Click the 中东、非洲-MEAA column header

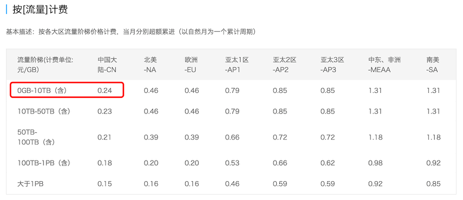[384, 65]
